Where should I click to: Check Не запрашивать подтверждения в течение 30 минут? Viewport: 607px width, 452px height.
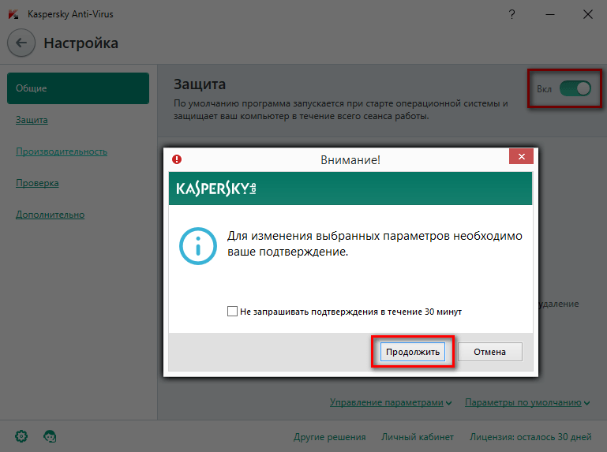[x=232, y=311]
